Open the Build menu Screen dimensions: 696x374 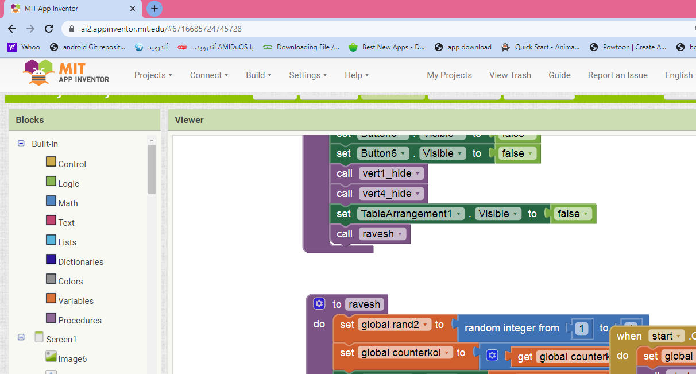coord(258,75)
